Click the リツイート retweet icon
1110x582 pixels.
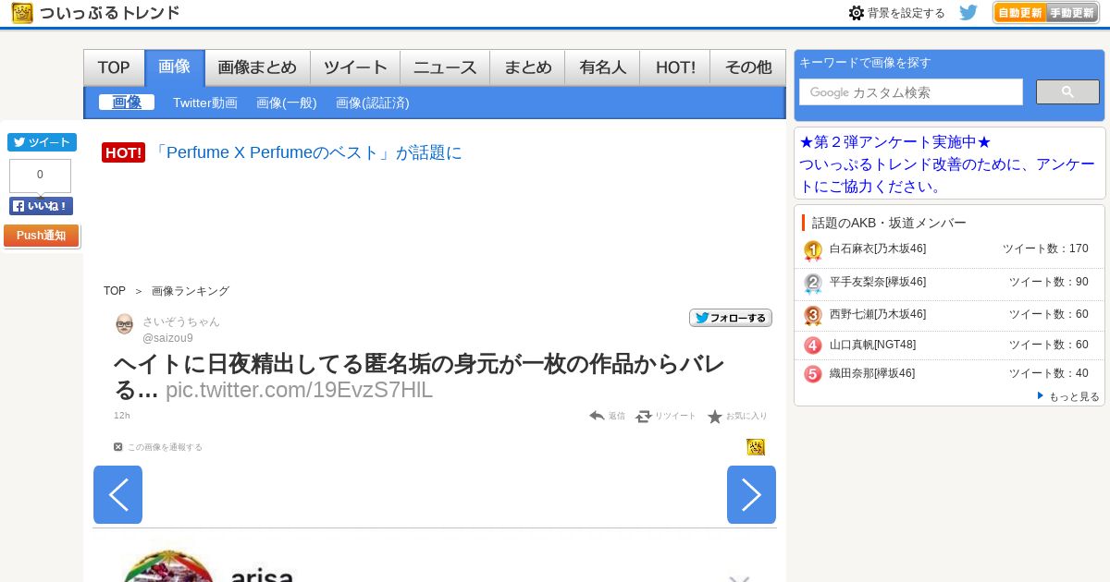[644, 416]
